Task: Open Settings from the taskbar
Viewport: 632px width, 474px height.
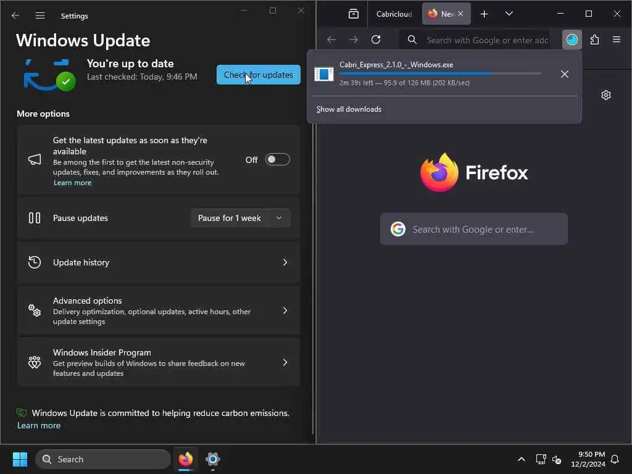Action: pyautogui.click(x=213, y=459)
